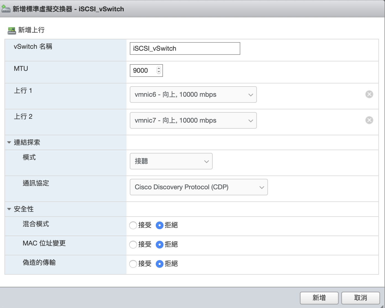Click the vSwitch icon in dialog title

coord(6,9)
